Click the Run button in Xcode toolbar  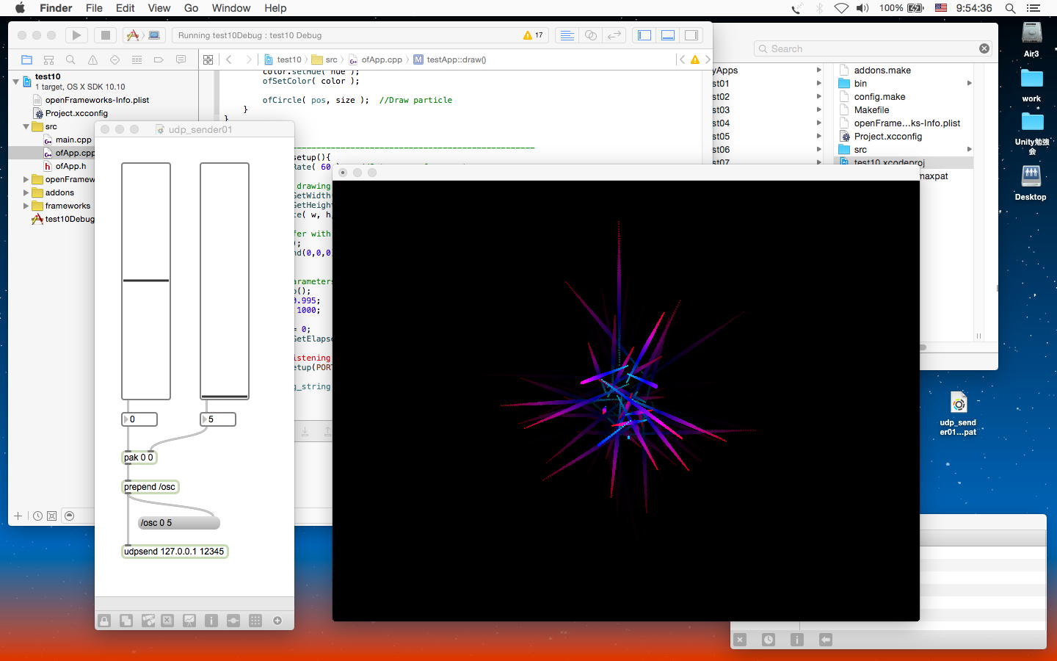point(76,35)
